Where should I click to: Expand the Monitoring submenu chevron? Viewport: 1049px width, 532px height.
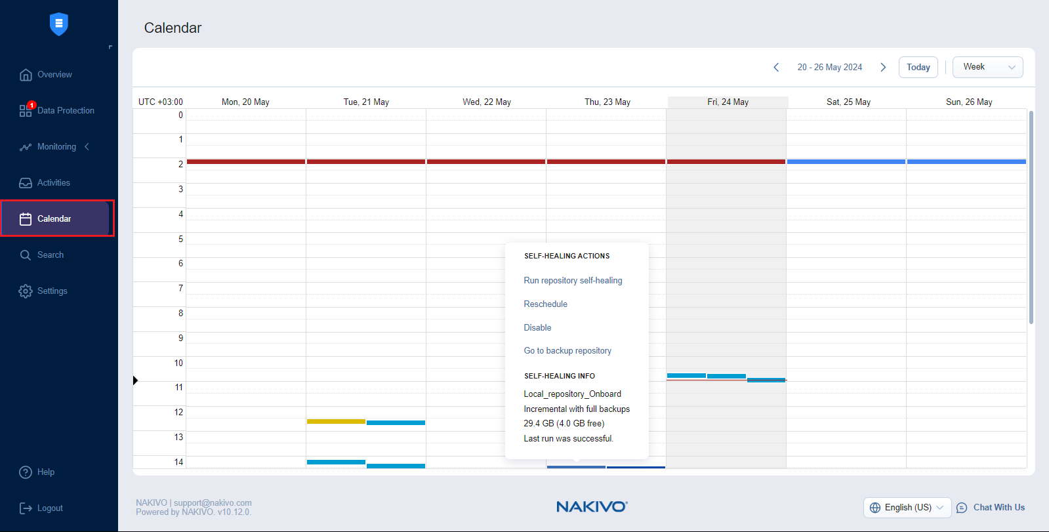pos(87,147)
